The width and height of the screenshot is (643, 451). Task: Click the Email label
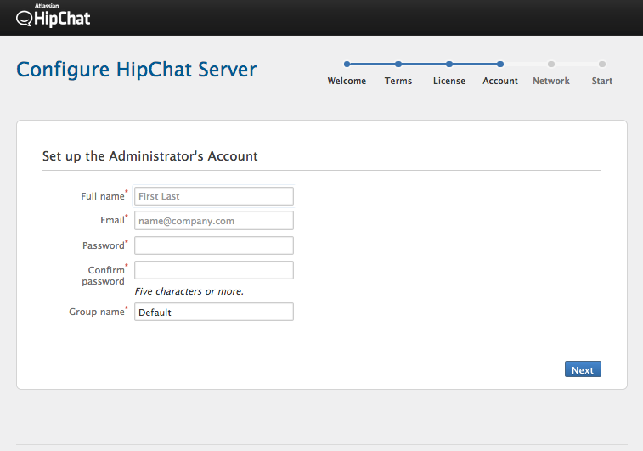(x=114, y=220)
